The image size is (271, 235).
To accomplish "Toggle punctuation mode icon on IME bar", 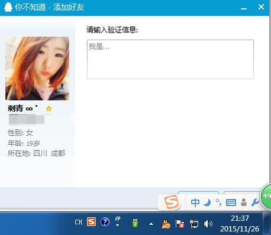I will pos(218,203).
